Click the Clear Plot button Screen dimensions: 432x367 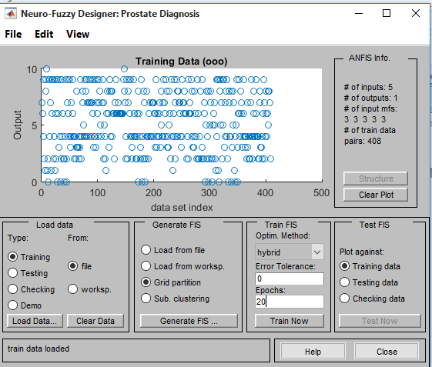pos(376,195)
